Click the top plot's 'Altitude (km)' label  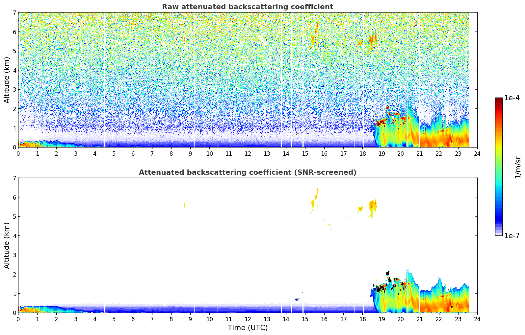coord(7,80)
